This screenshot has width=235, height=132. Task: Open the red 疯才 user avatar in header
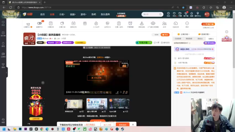pos(207,14)
